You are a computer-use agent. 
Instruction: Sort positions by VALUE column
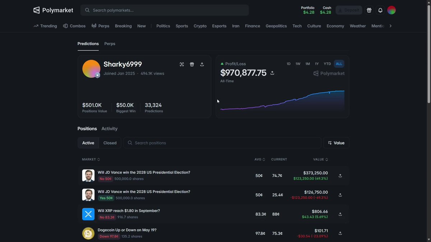point(320,159)
